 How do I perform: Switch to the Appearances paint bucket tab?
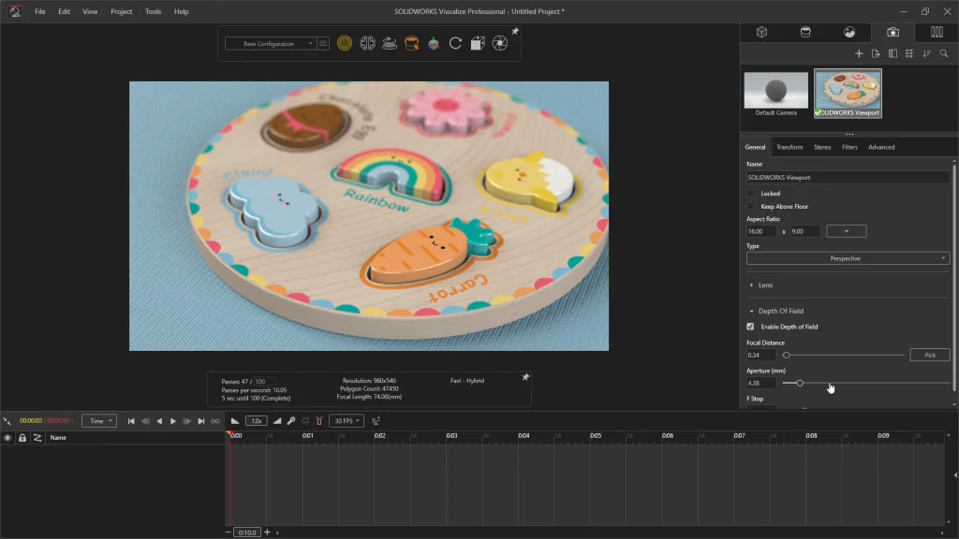(805, 32)
